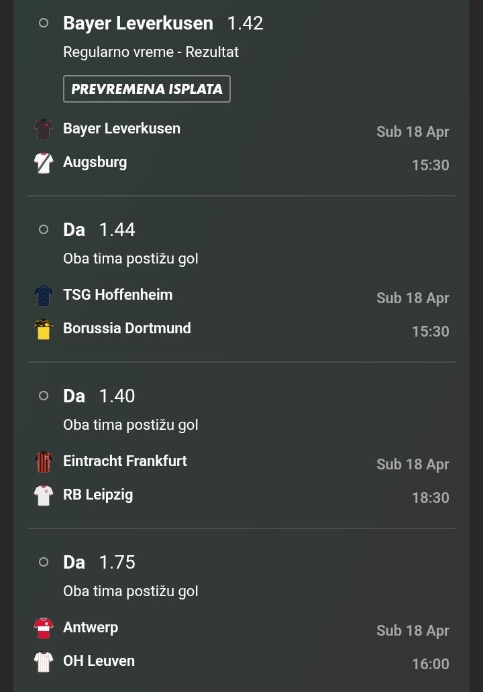
Task: Open the Borussia Dortmund team name link
Action: 127,328
